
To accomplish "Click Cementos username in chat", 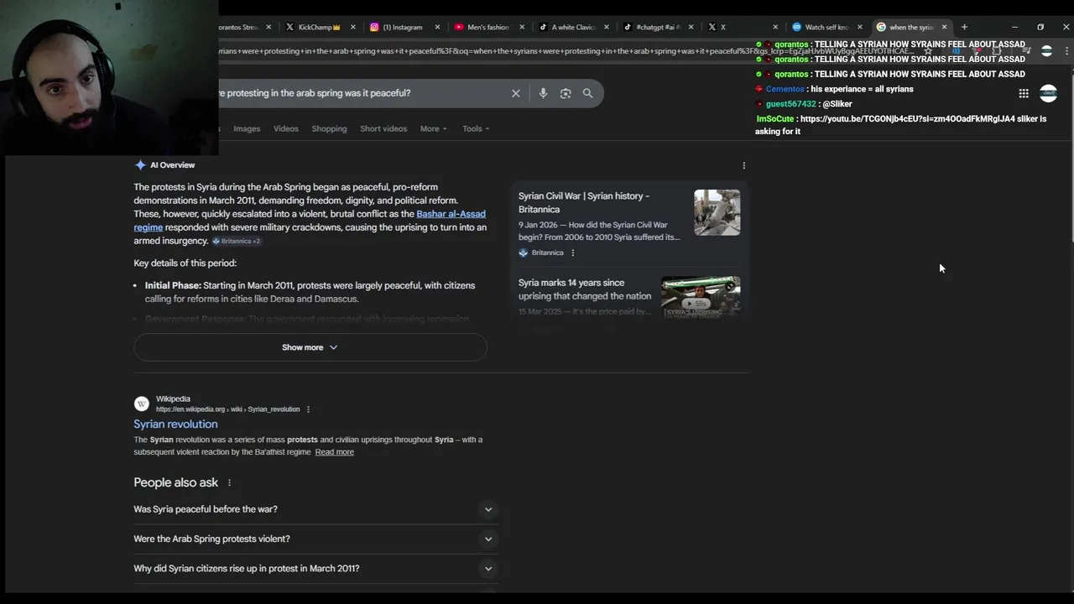I will [x=785, y=89].
